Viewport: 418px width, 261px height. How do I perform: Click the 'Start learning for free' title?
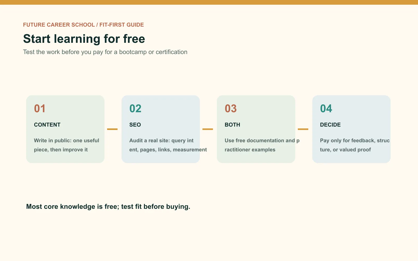[x=84, y=39]
